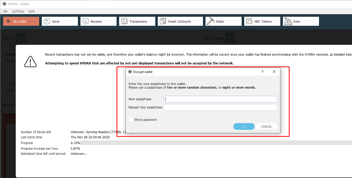Focus the New passphrase input field
Viewport: 352px width, 178px height.
tap(220, 99)
